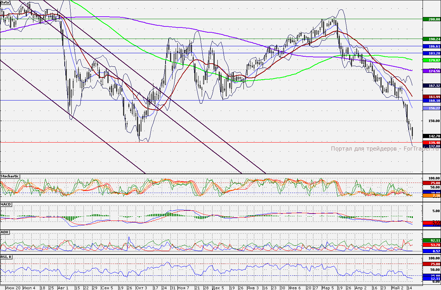441x290 pixels.
Task: Click the '31' date before 'Ноя 7'
Action: [x=173, y=288]
